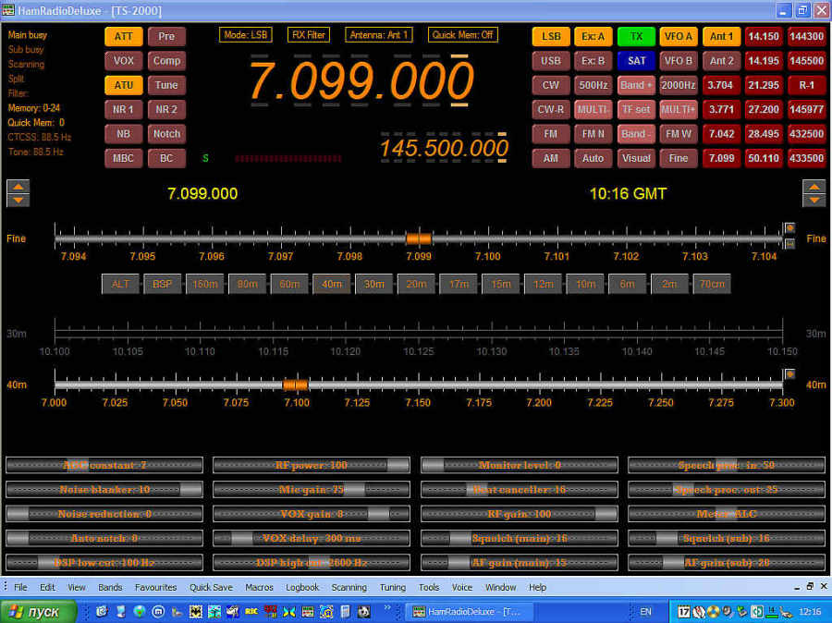Click the down arrow right of the GMT clock
The image size is (832, 623).
pos(814,200)
